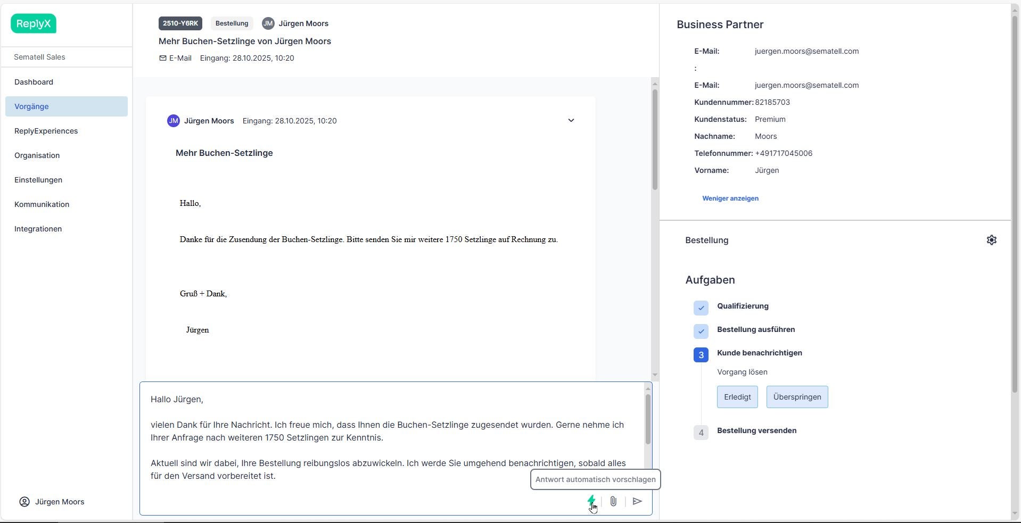Toggle the Qualifizierung task checkmark
The width and height of the screenshot is (1021, 523).
pyautogui.click(x=701, y=308)
